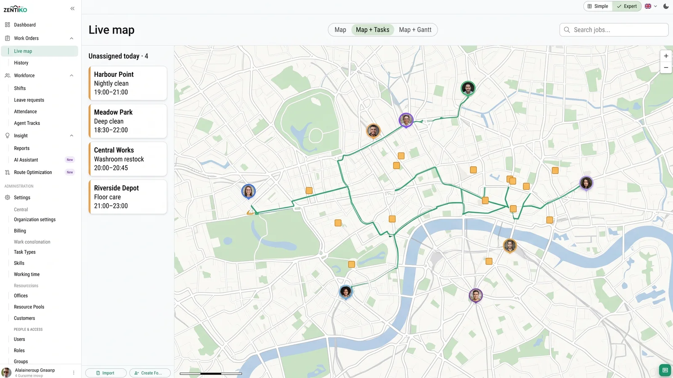Collapse the sidebar with double-chevron icon
Image resolution: width=673 pixels, height=378 pixels.
[x=72, y=8]
